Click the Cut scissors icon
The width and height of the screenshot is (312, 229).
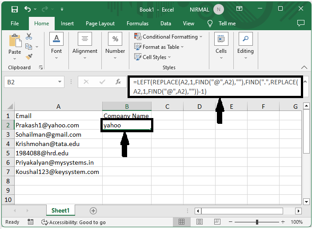point(29,36)
